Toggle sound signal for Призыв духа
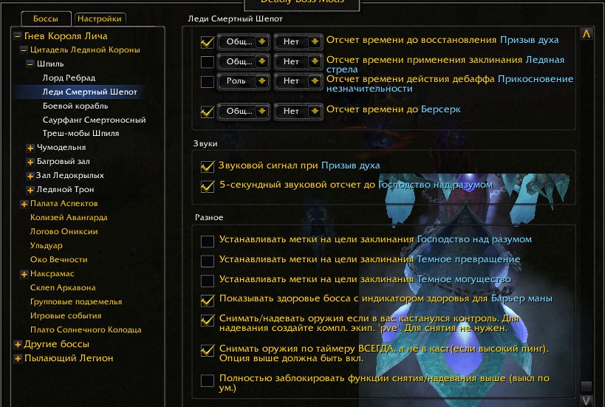605x407 pixels. (208, 166)
